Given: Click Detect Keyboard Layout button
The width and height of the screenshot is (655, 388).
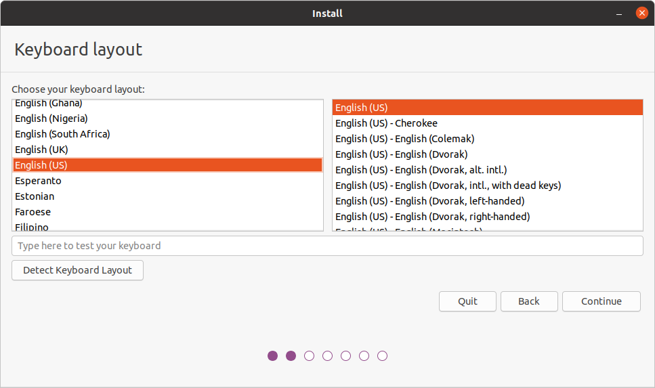Looking at the screenshot, I should click(x=77, y=270).
